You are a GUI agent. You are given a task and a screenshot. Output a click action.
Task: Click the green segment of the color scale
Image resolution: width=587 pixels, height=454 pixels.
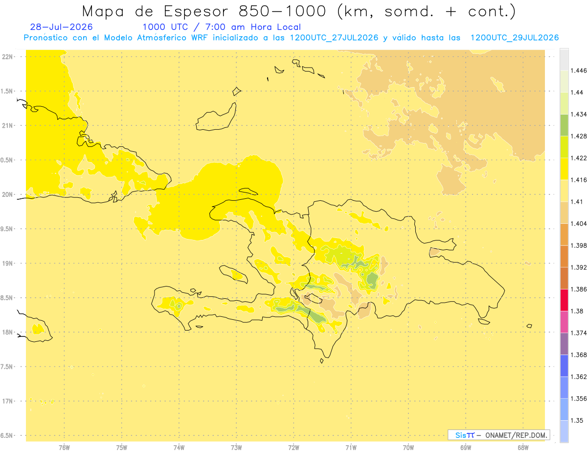click(564, 125)
